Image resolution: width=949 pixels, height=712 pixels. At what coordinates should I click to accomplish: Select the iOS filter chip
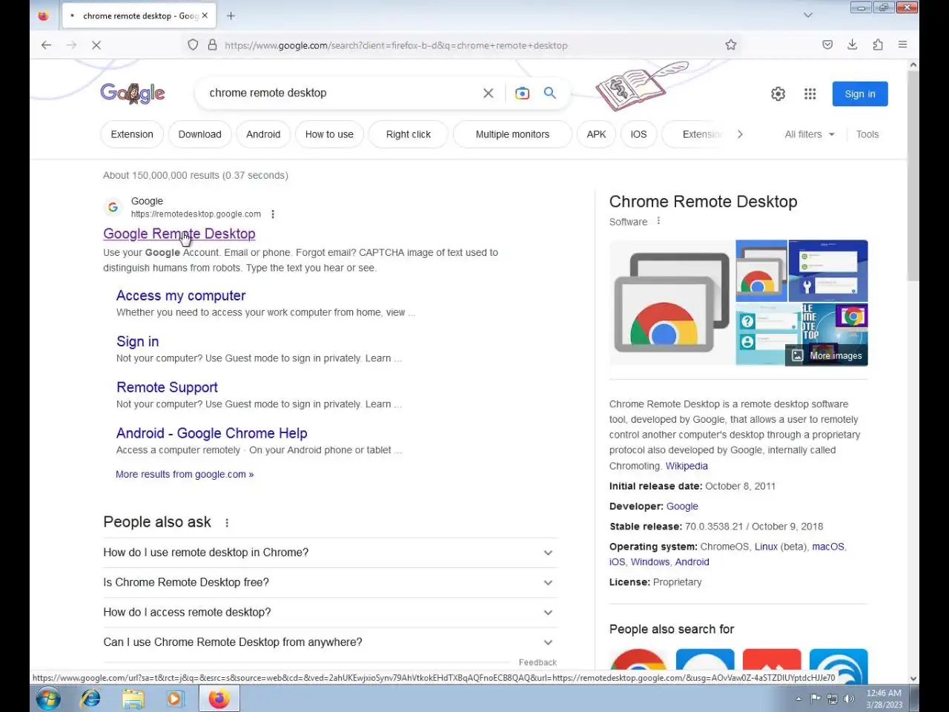(x=638, y=134)
